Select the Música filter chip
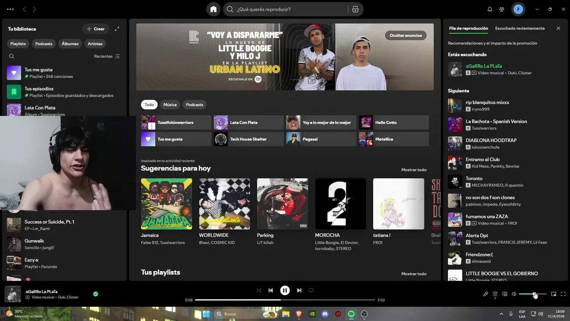The image size is (570, 321). 170,105
